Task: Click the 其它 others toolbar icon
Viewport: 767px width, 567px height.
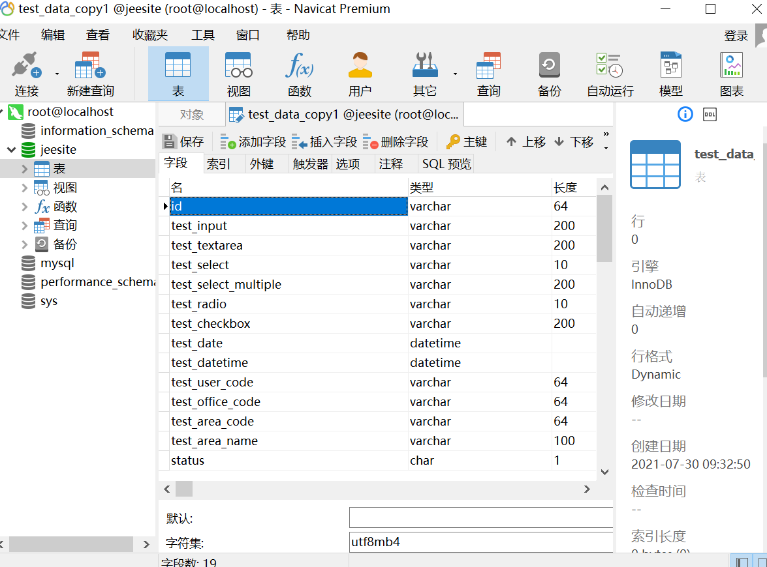Action: [424, 74]
